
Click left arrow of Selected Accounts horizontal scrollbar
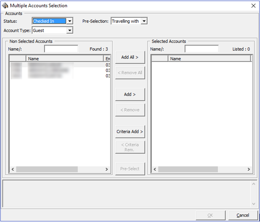point(155,169)
